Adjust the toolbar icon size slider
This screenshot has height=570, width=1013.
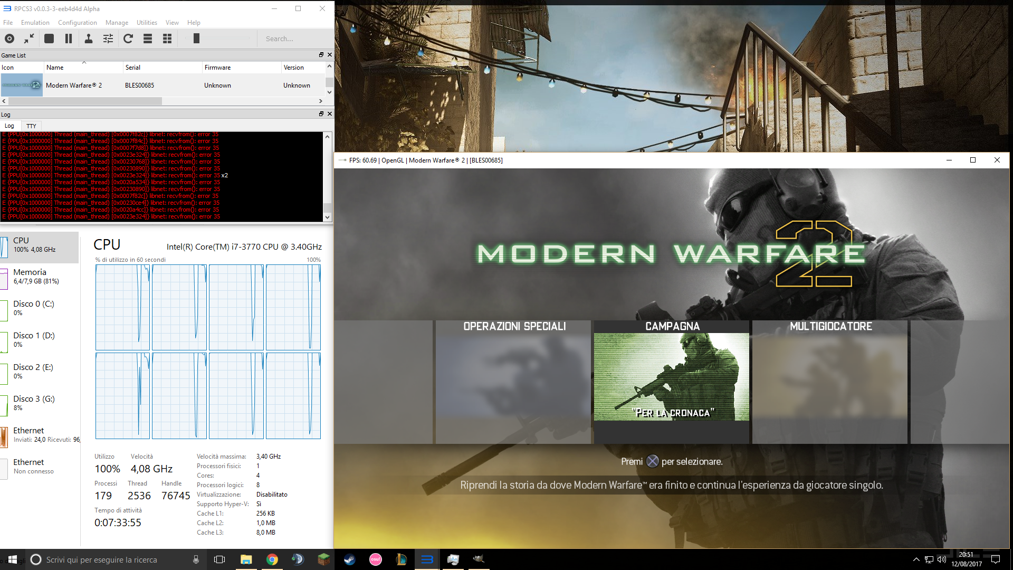pos(196,39)
